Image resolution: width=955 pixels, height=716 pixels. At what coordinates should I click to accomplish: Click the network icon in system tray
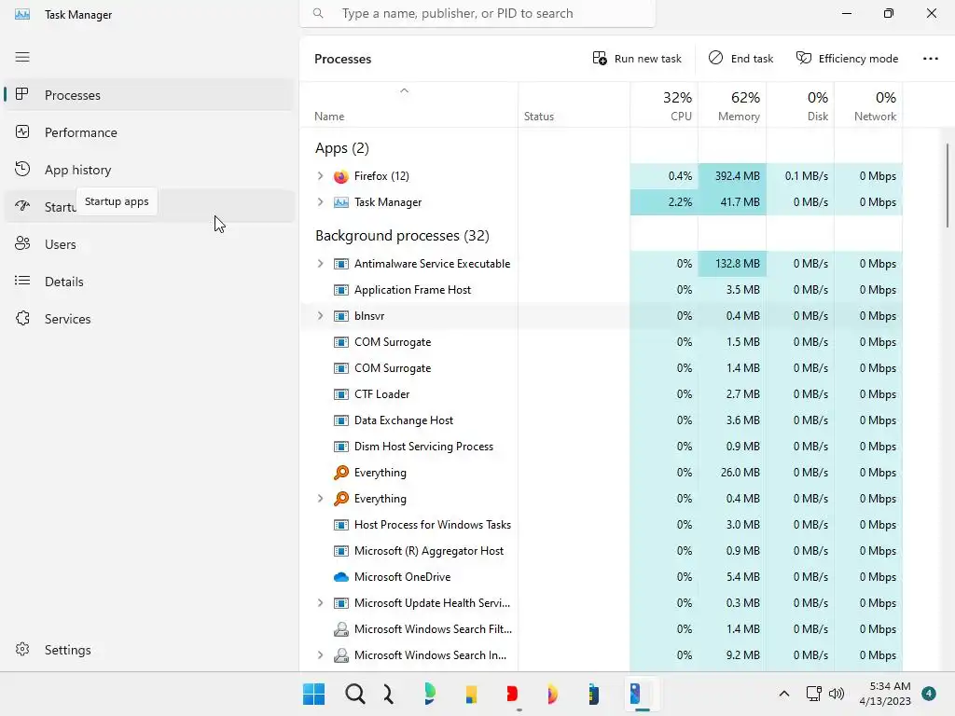813,694
